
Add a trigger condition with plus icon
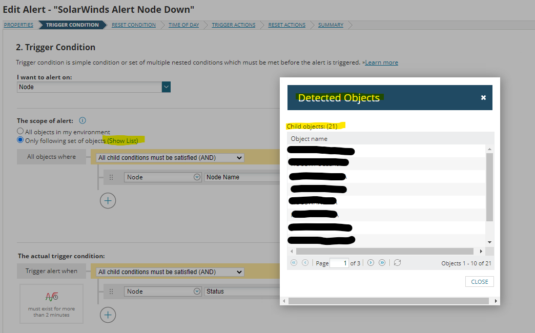tap(108, 315)
